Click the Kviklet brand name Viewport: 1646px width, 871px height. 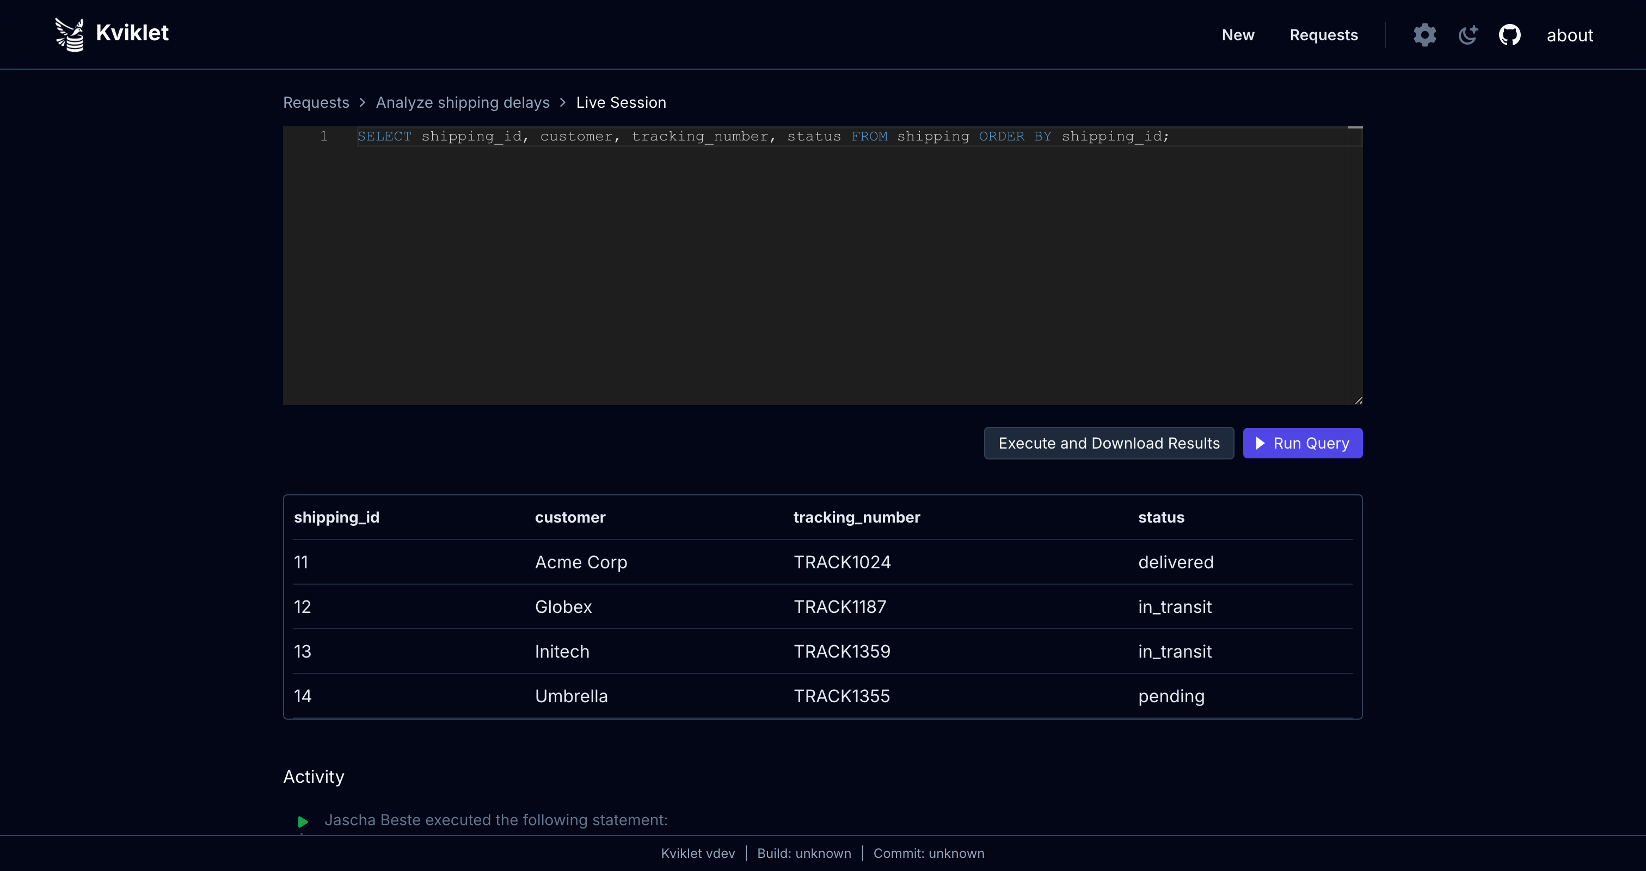pyautogui.click(x=132, y=33)
